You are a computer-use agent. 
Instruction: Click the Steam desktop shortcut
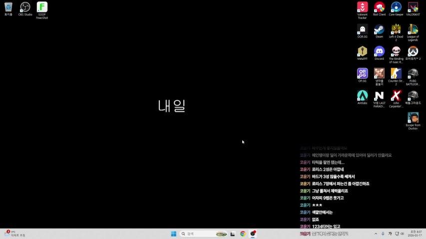point(380,29)
